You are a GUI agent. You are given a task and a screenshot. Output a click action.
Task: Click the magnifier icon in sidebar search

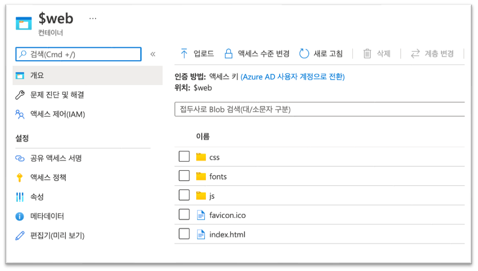(23, 54)
